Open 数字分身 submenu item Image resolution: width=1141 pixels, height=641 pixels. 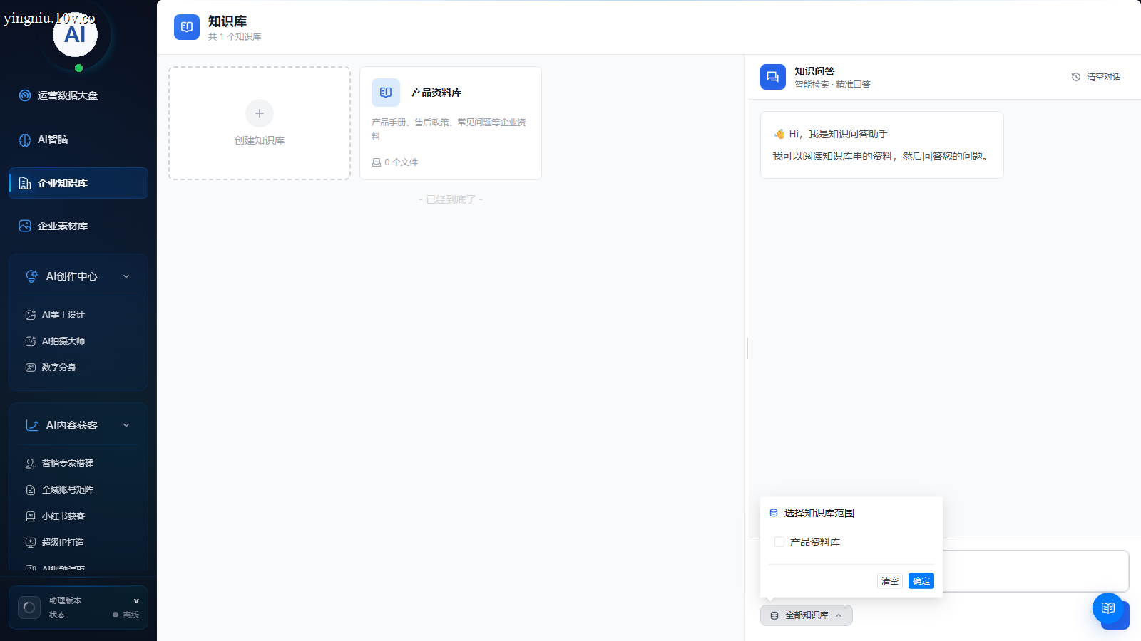[78, 368]
